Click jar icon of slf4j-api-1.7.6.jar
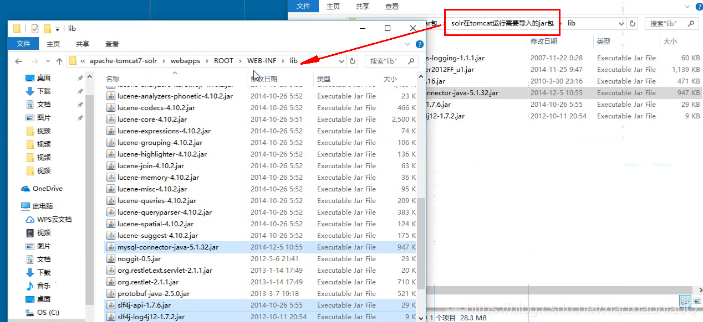Image resolution: width=703 pixels, height=322 pixels. coord(111,305)
